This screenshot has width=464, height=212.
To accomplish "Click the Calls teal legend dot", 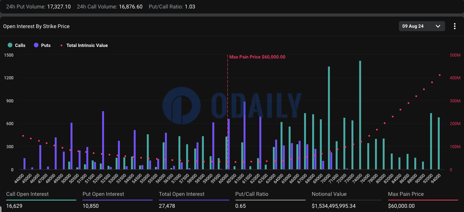I will (10, 45).
